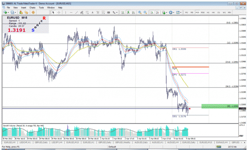248x150 pixels.
Task: Select the Horizontal Line tool
Action: pos(71,12)
